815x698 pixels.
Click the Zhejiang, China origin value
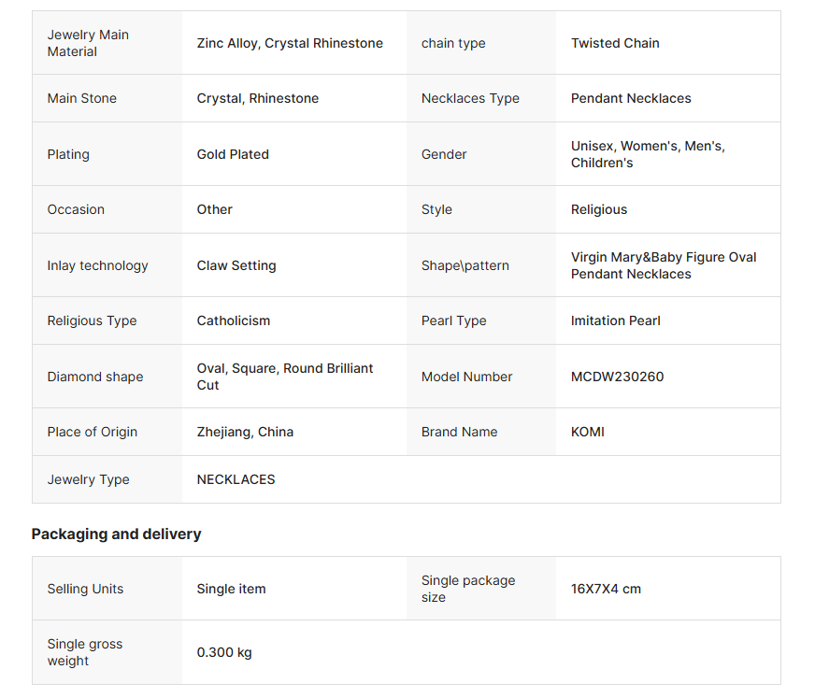tap(245, 432)
